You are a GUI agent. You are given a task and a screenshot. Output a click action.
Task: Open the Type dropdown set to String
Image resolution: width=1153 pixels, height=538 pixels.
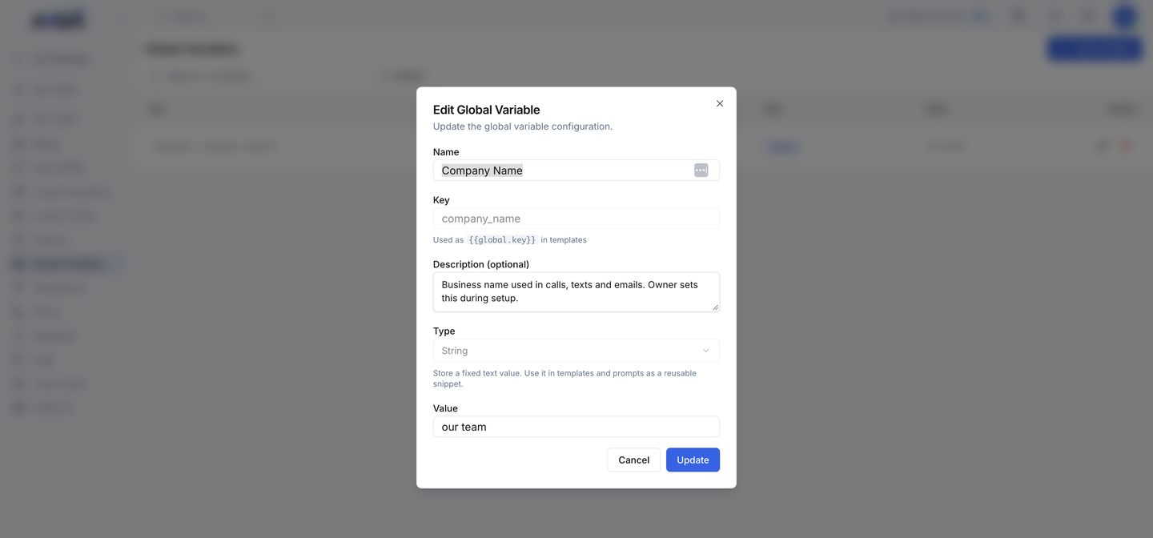pos(576,351)
